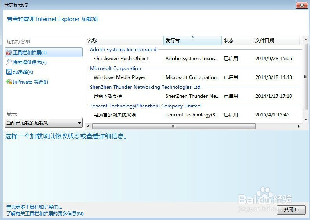Click publisher cell Adobe Systems Incor...
Screen dimensions: 310x220
191,59
